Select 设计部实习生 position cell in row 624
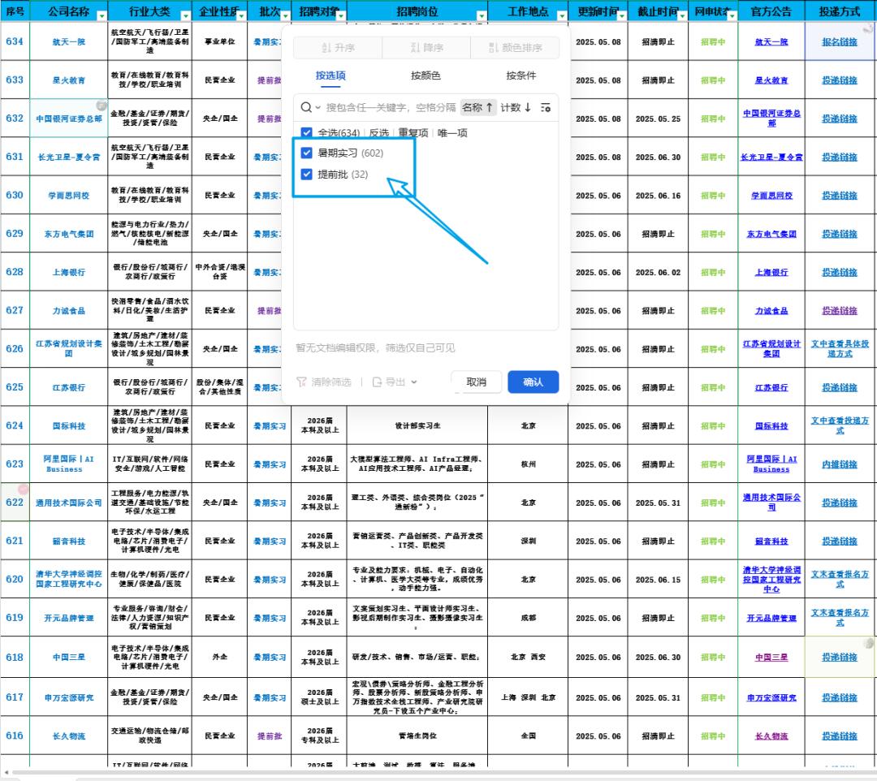This screenshot has height=781, width=877. tap(417, 425)
